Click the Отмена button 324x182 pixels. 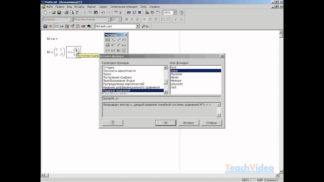click(x=211, y=123)
